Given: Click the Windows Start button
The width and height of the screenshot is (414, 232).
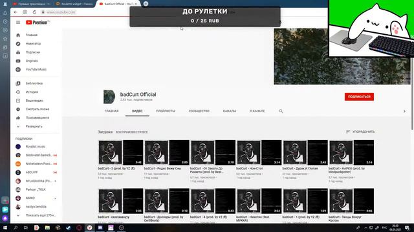Looking at the screenshot, I should (x=5, y=227).
